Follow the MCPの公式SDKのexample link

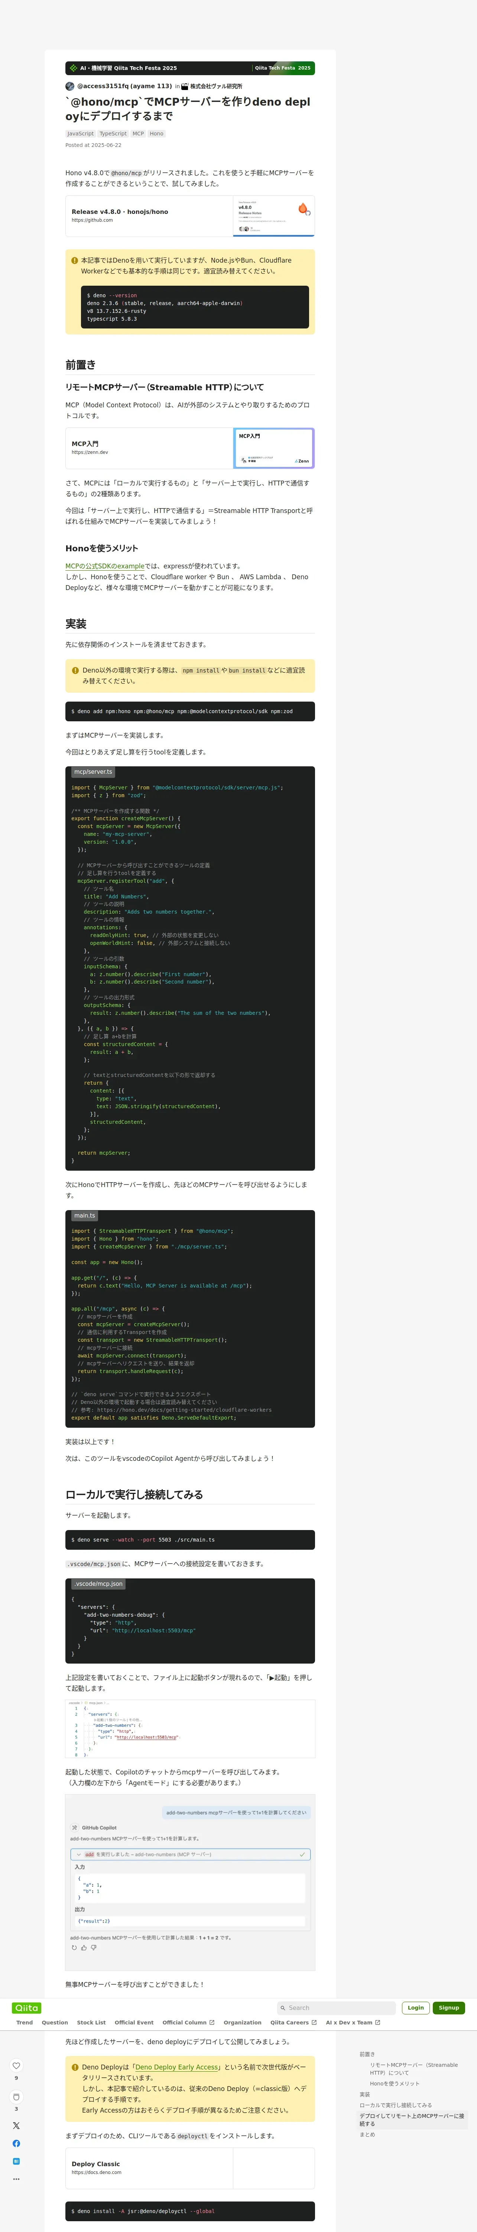tap(105, 566)
